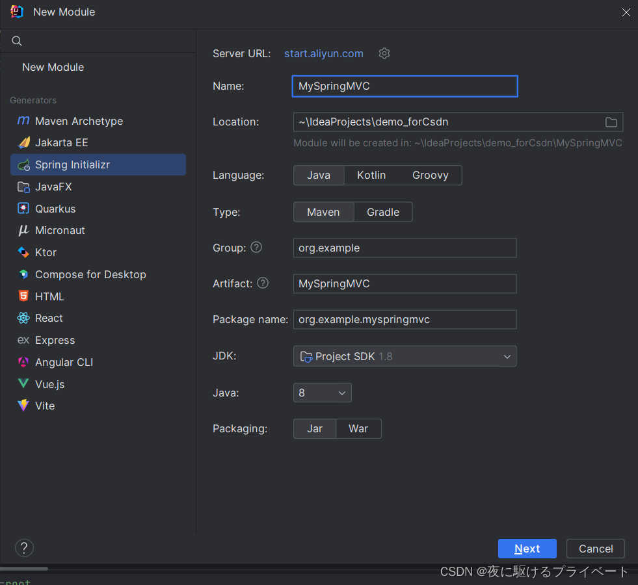The height and width of the screenshot is (585, 638).
Task: Click the Compose for Desktop icon
Action: (23, 274)
